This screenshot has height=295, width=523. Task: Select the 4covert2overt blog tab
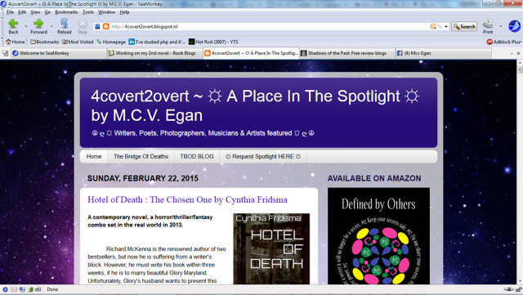[251, 53]
